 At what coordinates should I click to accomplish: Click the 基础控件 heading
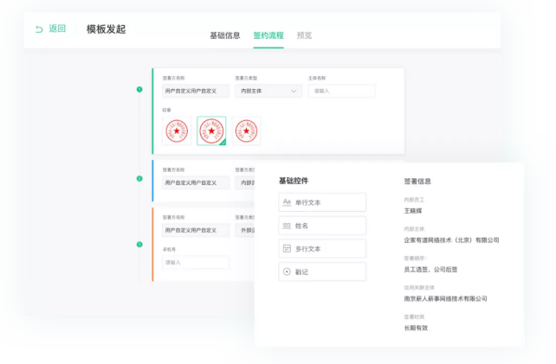click(x=294, y=181)
